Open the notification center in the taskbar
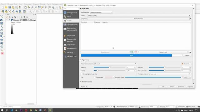Viewport: 200px width, 112px height. (x=196, y=110)
